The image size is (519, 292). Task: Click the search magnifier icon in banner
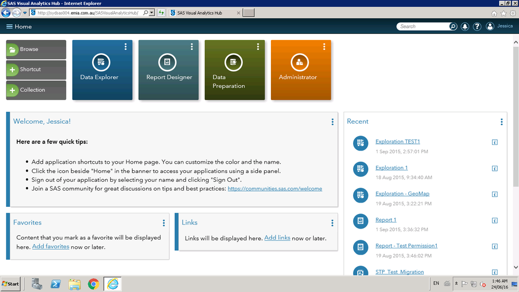(453, 26)
